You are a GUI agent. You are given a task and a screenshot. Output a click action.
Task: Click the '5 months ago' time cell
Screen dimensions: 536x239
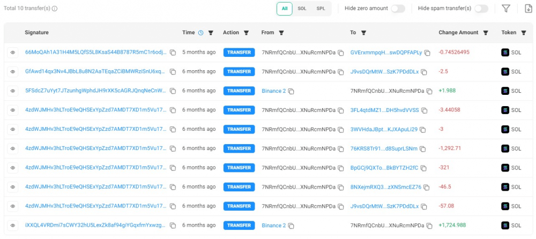click(x=199, y=53)
